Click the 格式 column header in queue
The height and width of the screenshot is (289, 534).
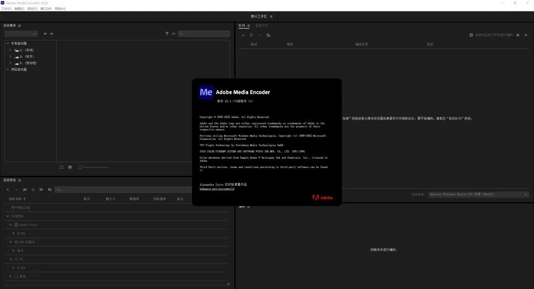pyautogui.click(x=254, y=44)
